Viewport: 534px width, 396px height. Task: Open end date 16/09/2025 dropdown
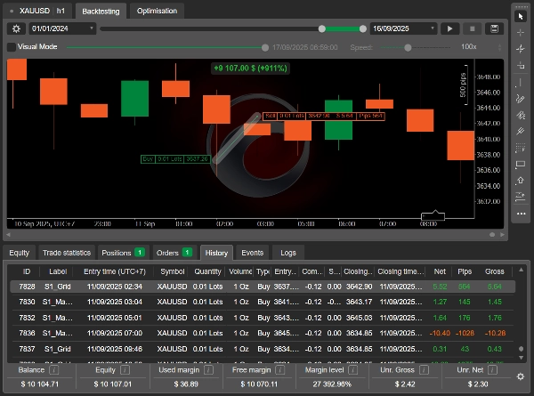coord(403,28)
